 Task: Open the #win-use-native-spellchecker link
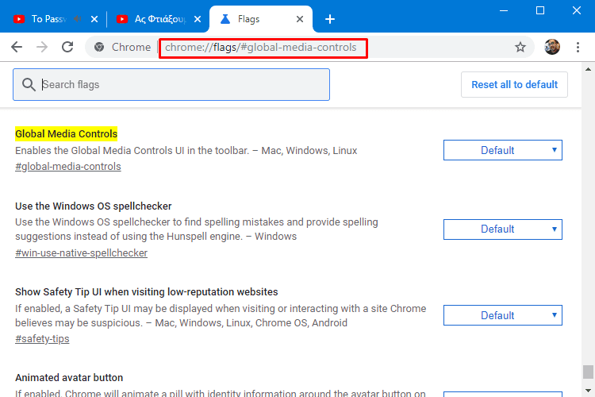[81, 253]
